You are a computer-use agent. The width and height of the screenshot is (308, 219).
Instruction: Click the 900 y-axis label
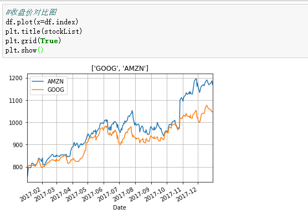click(x=18, y=145)
